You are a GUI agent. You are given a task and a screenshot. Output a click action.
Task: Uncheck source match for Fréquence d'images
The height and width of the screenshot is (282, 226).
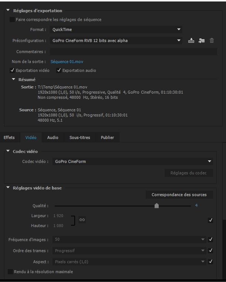click(210, 239)
